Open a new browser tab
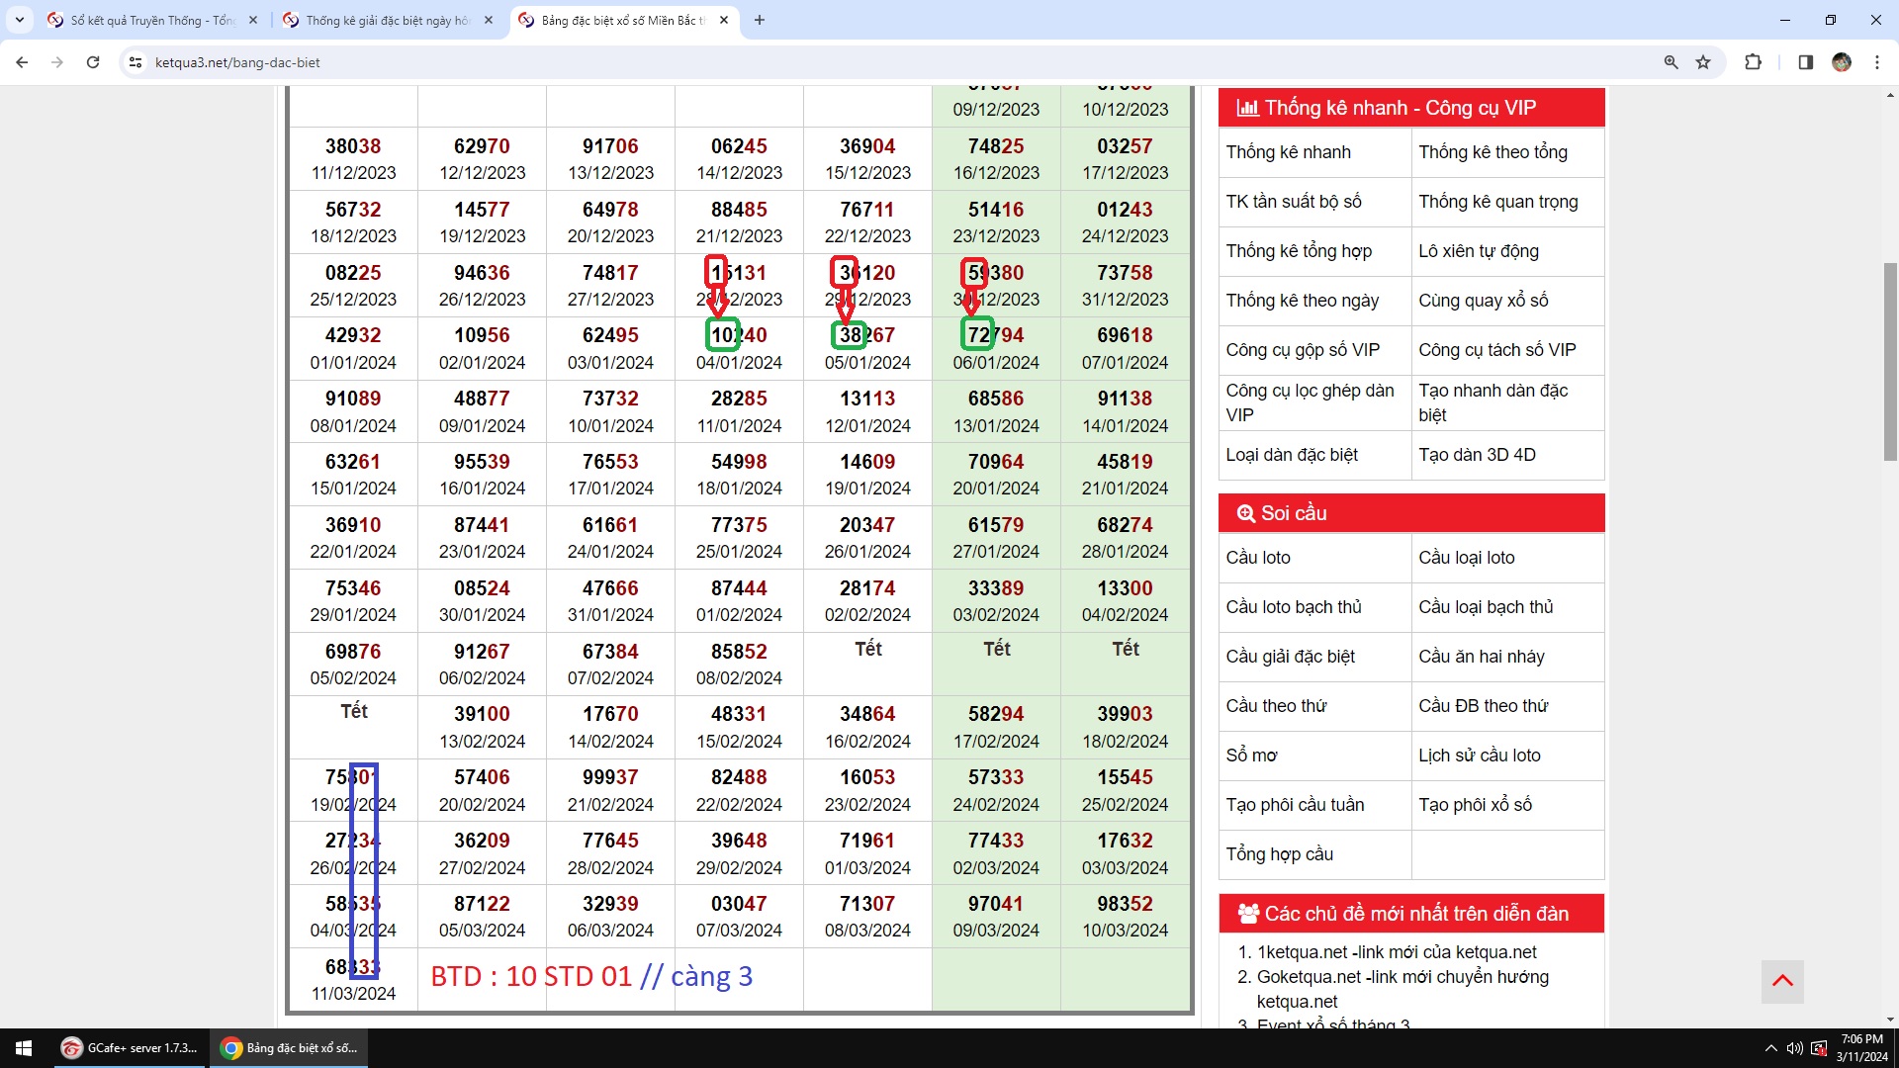Screen dimensions: 1899x1068 point(760,20)
